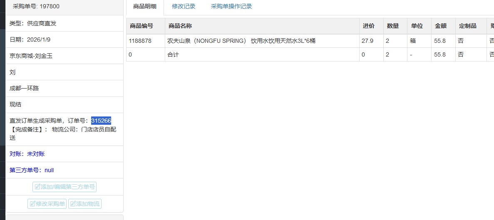Click the highlighted order number 315266
Viewport: 494px width, 220px height.
101,121
